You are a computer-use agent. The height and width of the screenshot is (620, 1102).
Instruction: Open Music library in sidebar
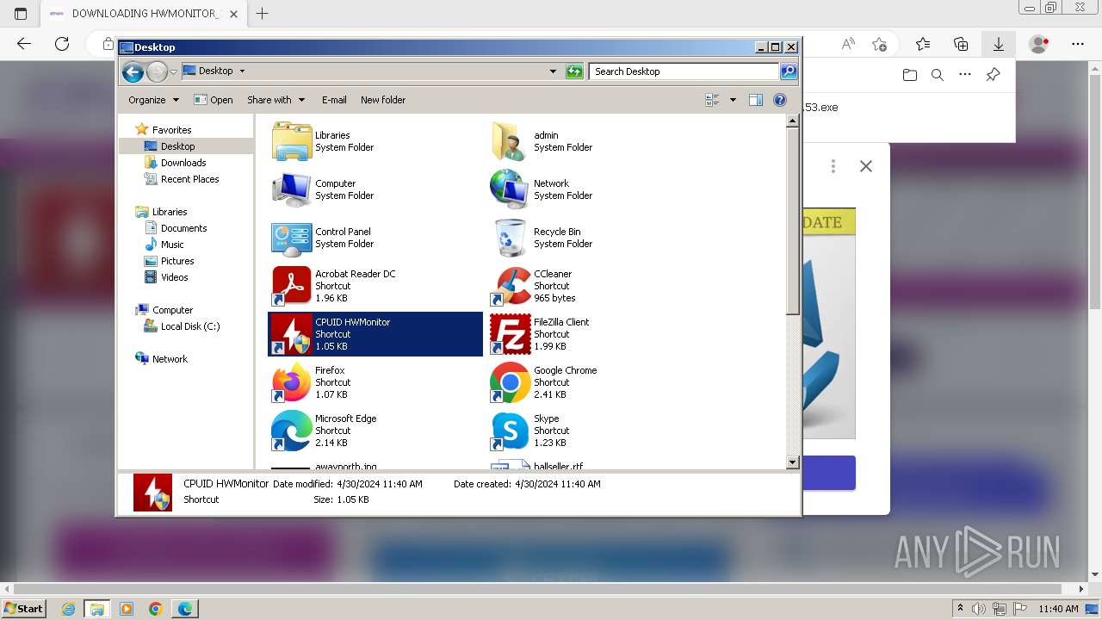coord(172,245)
